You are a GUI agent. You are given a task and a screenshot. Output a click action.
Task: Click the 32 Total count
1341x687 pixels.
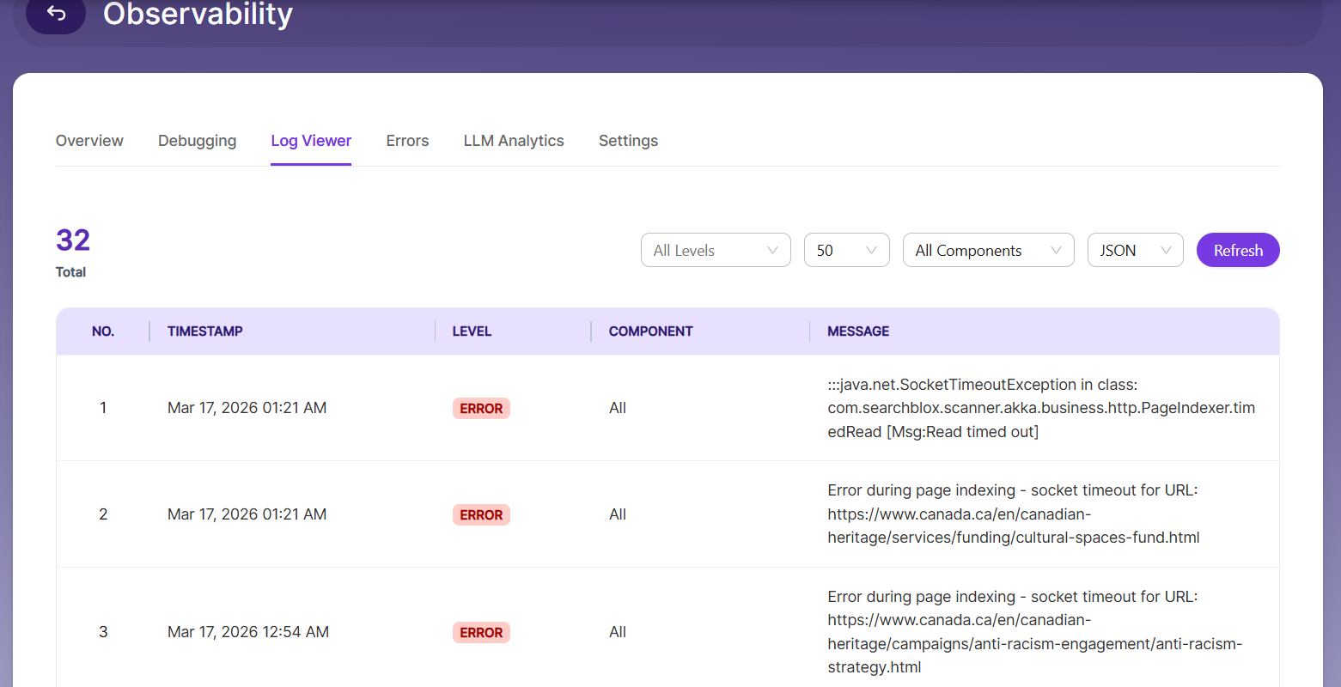pyautogui.click(x=73, y=252)
